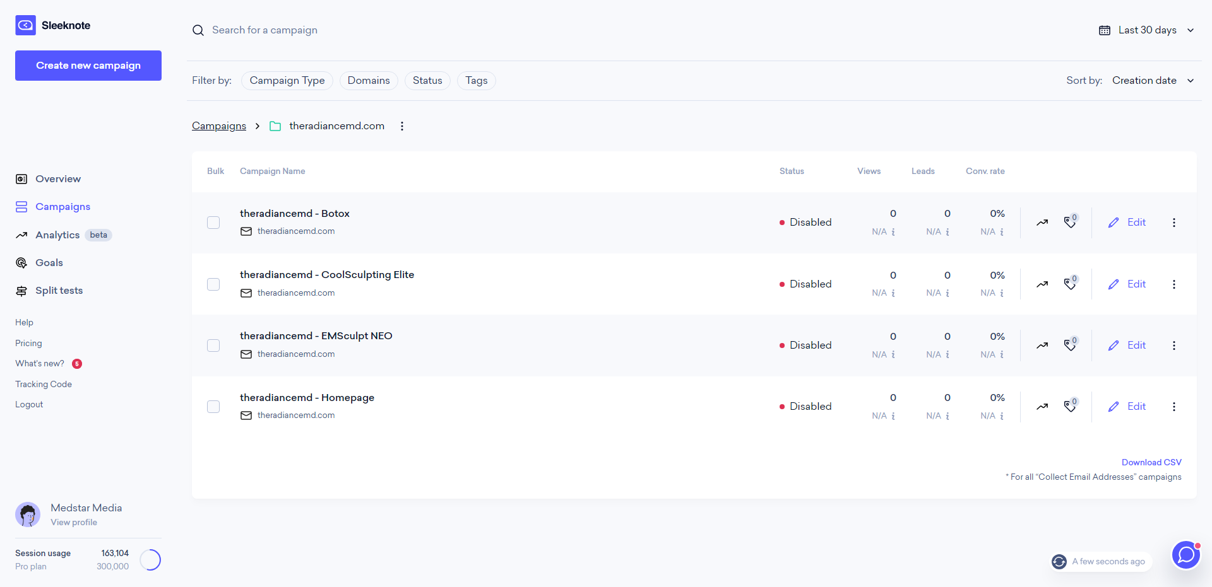Open three-dot menu for EMSculpt NEO campaign
The height and width of the screenshot is (587, 1212).
click(1174, 346)
